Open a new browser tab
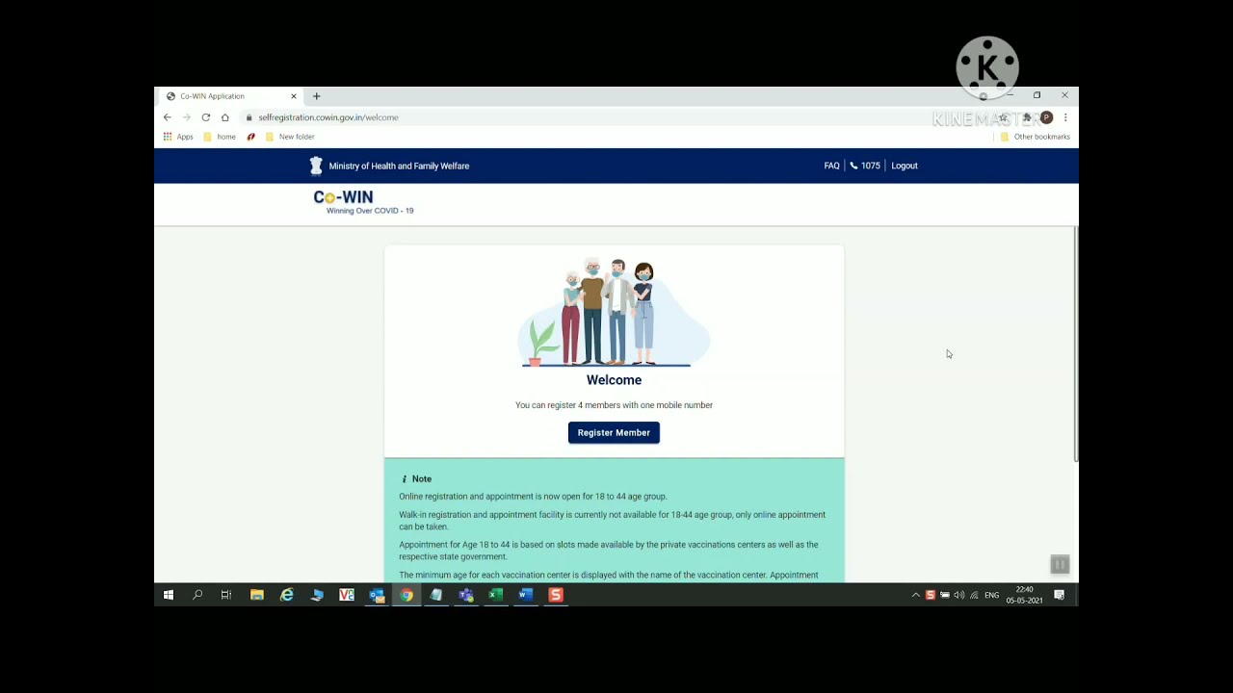Viewport: 1233px width, 693px height. [x=316, y=96]
